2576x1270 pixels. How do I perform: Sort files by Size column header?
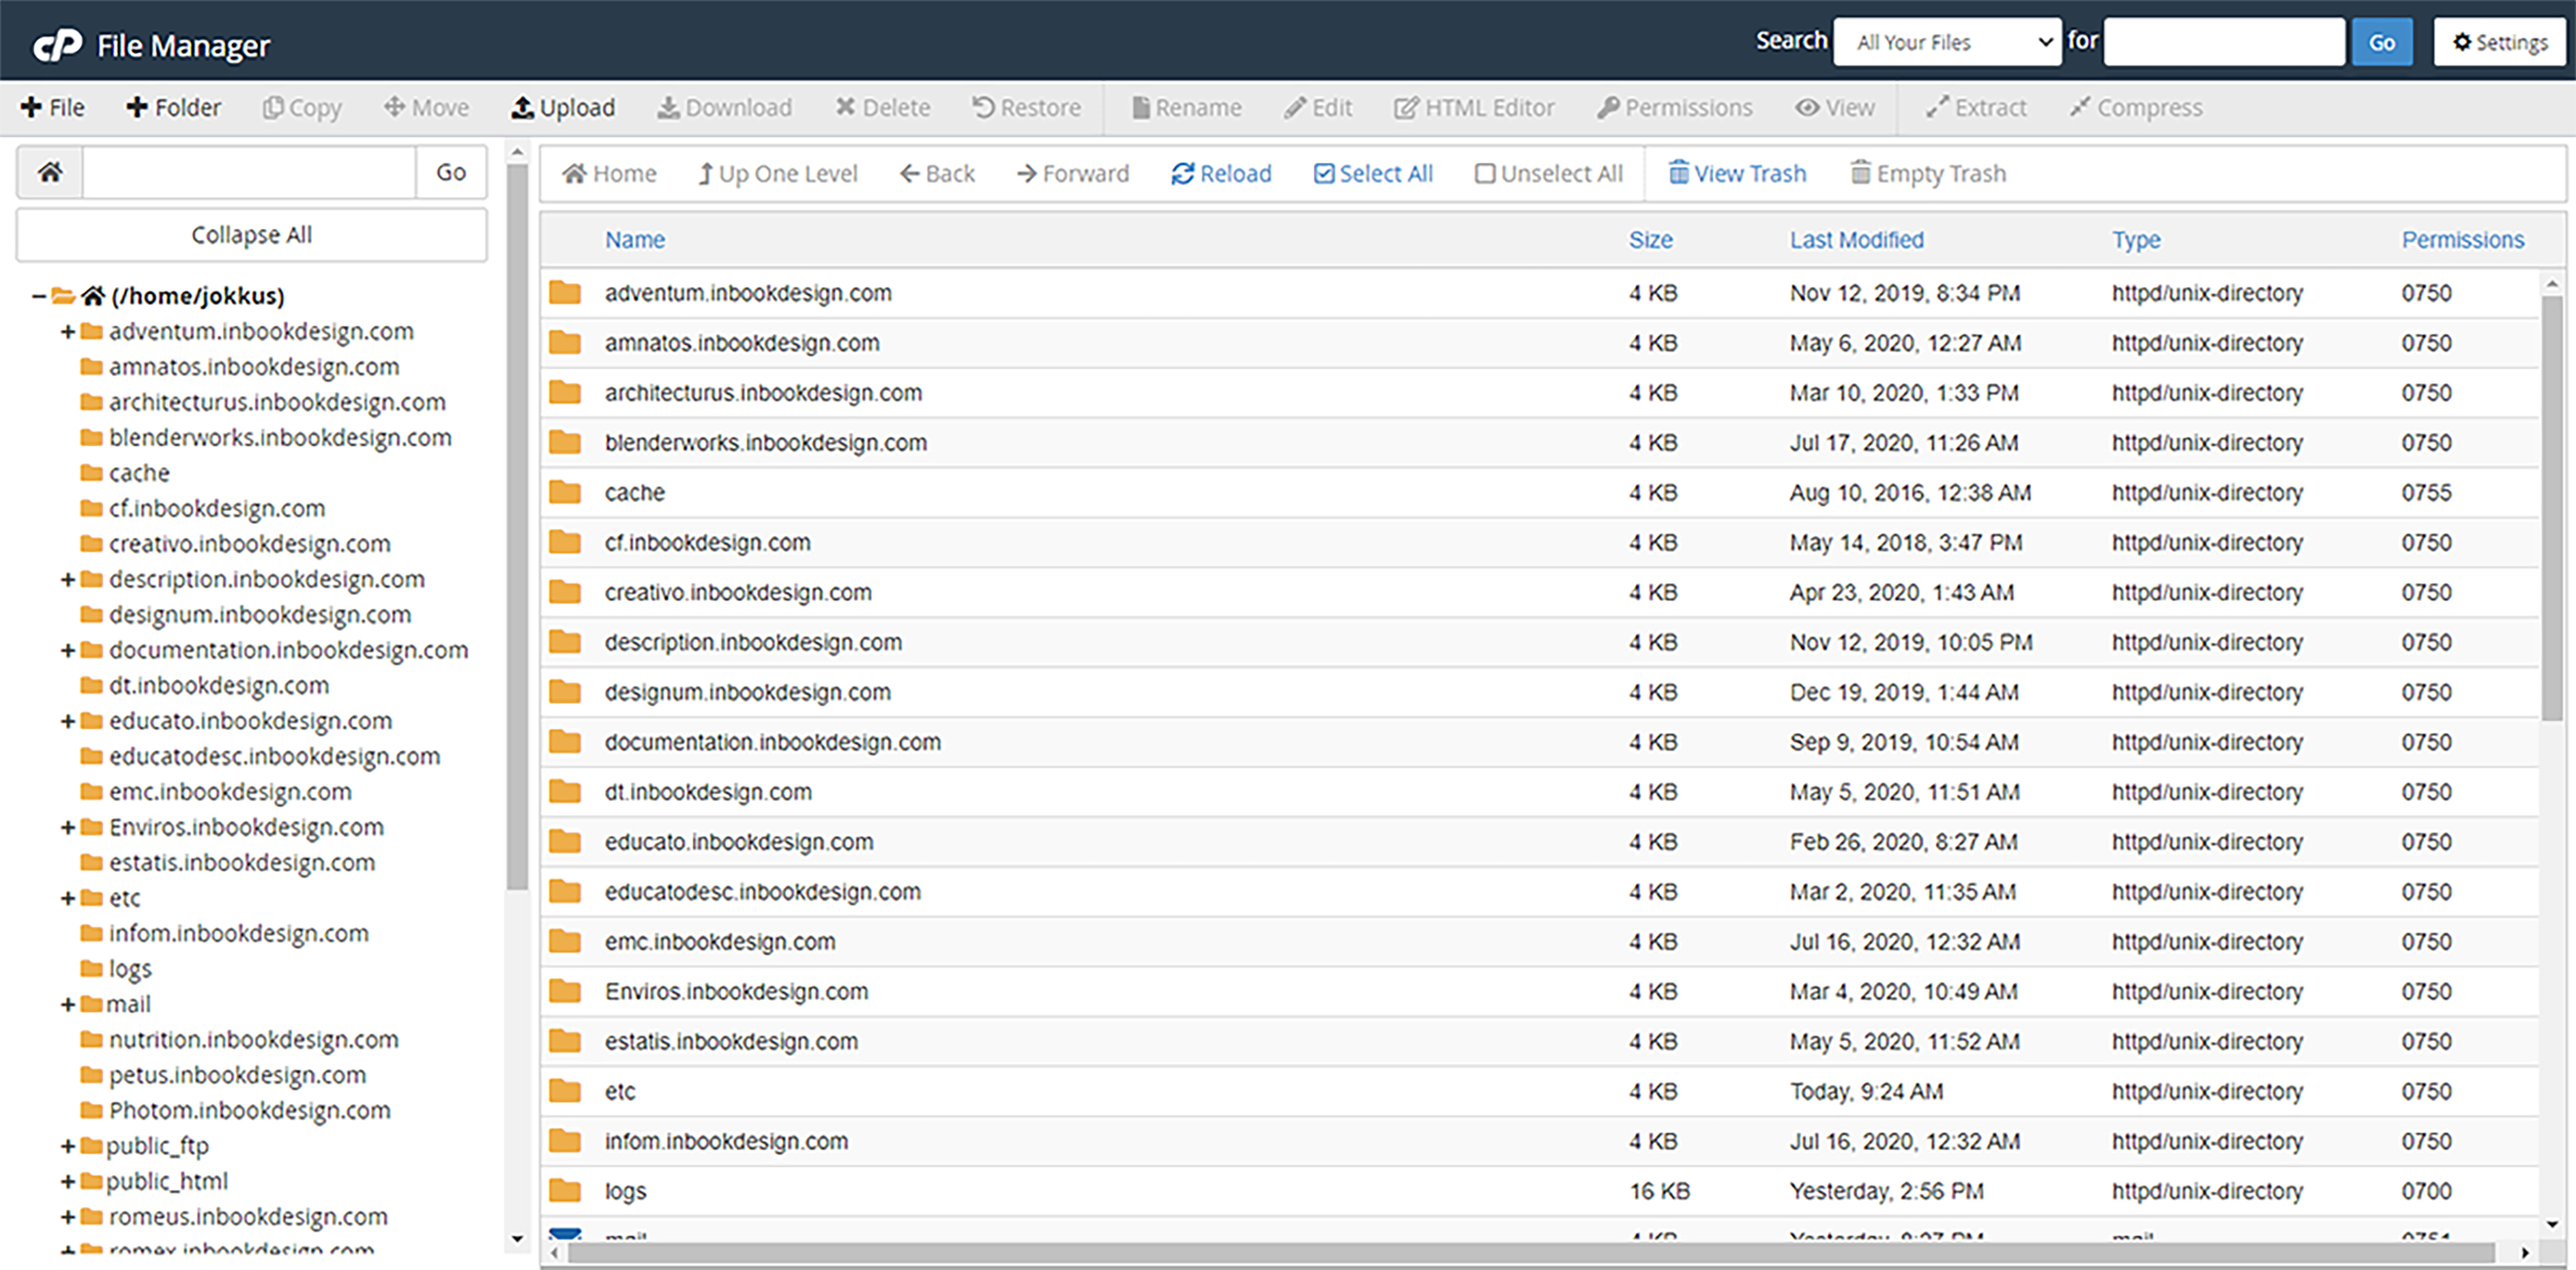1650,240
